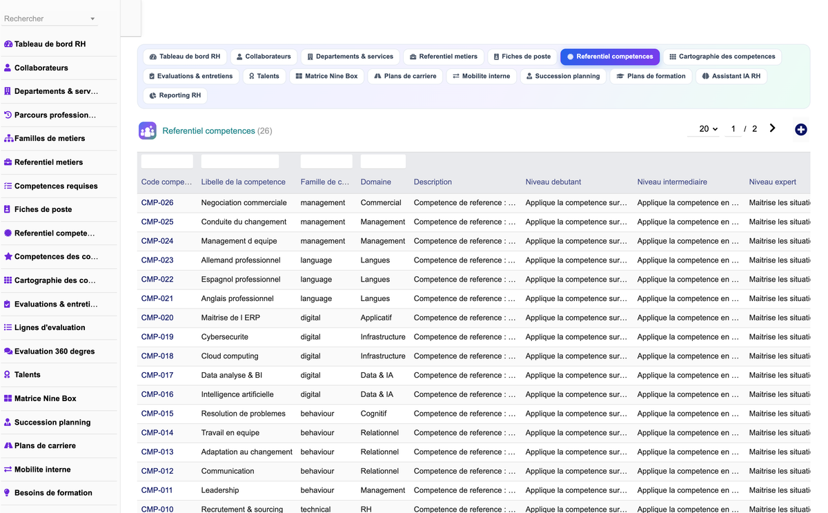Go to next page with right chevron
Viewport: 828px width, 513px height.
click(x=772, y=128)
